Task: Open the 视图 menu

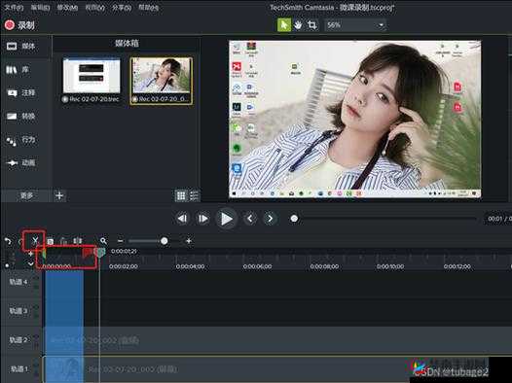Action: (x=94, y=7)
